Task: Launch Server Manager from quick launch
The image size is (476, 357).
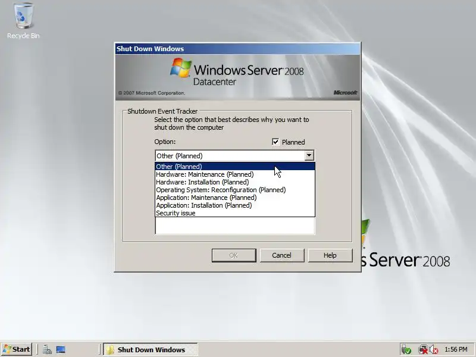Action: [47, 350]
